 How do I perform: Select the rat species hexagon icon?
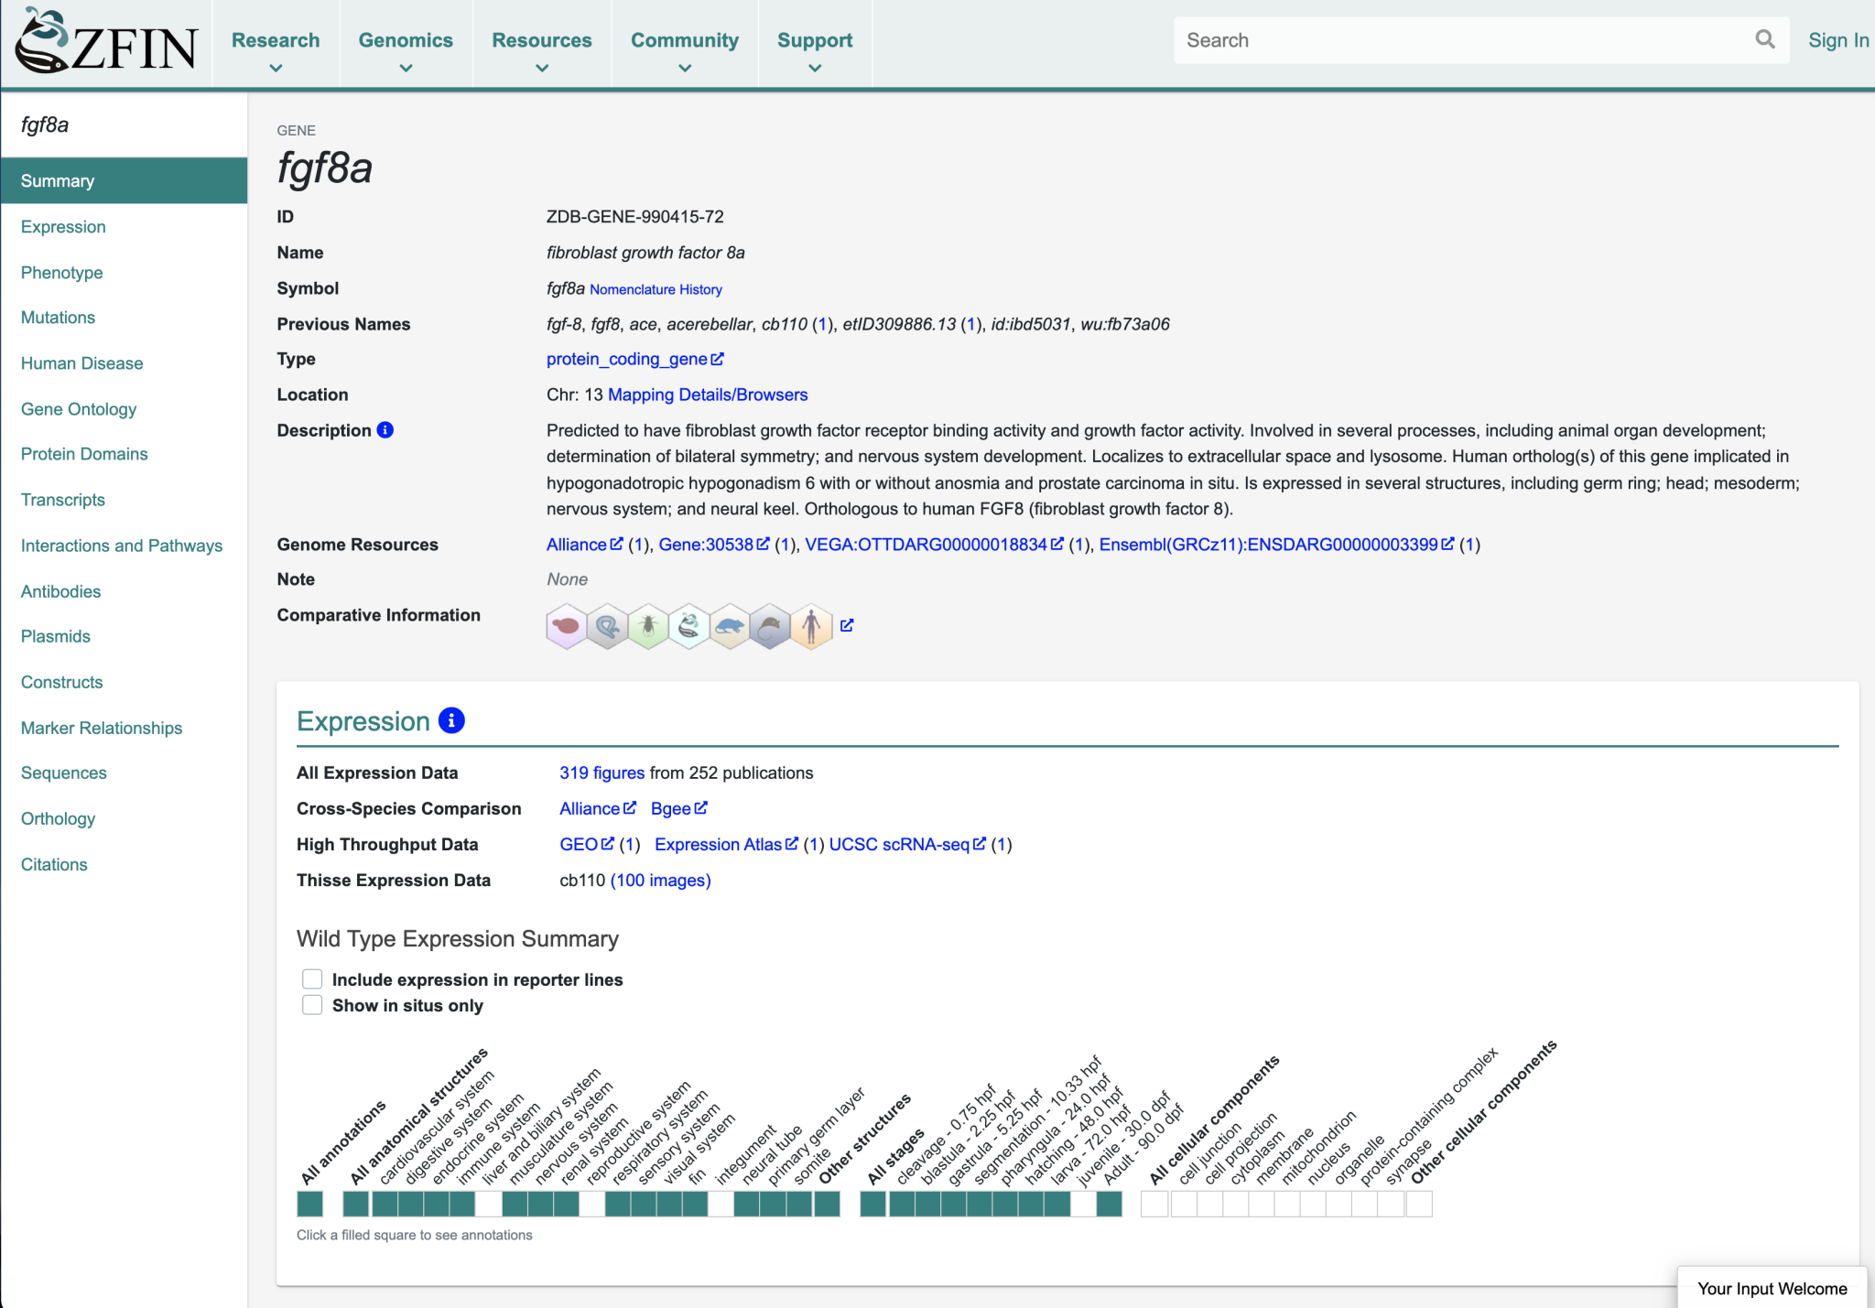click(730, 626)
